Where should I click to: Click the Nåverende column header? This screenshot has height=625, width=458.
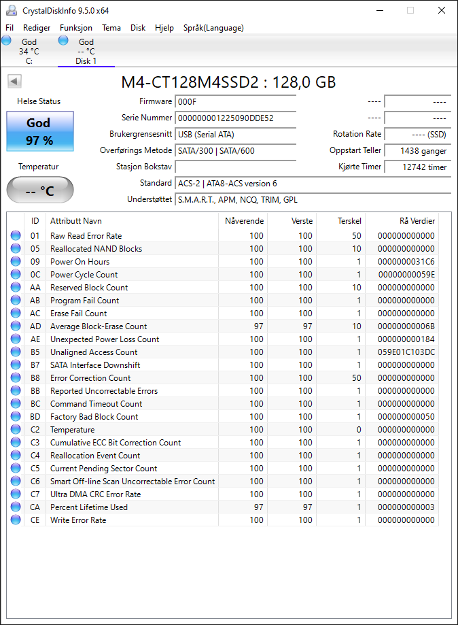pyautogui.click(x=244, y=221)
